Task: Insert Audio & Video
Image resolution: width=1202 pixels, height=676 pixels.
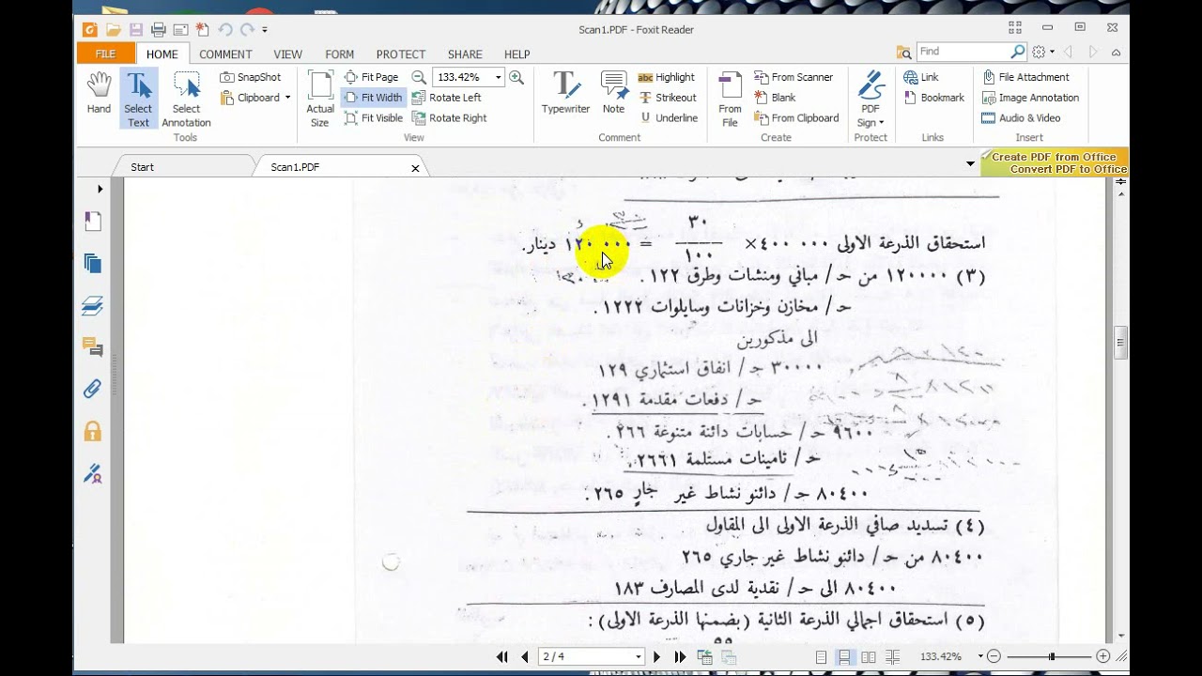Action: (x=1021, y=118)
